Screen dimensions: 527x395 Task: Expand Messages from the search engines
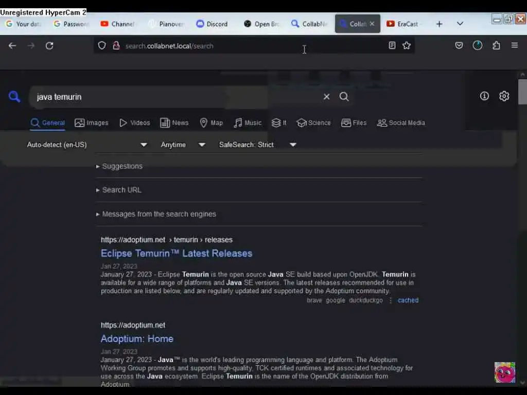pos(156,214)
